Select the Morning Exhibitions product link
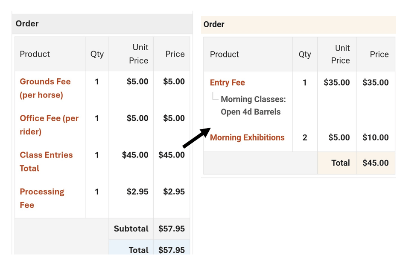This screenshot has width=400, height=263. click(247, 137)
